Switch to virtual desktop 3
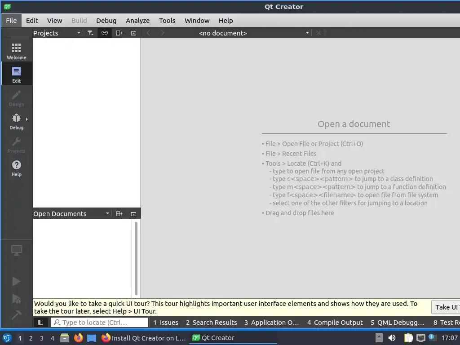The width and height of the screenshot is (460, 345). pyautogui.click(x=42, y=338)
